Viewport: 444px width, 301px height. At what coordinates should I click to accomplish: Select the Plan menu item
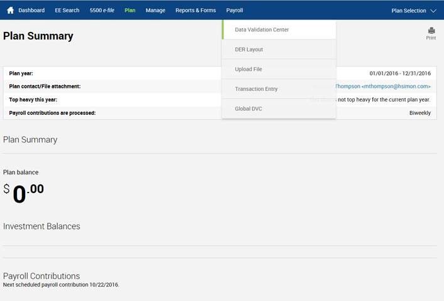point(130,11)
